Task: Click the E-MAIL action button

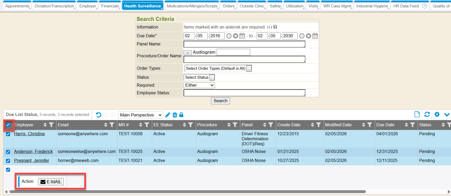Action: (51, 182)
